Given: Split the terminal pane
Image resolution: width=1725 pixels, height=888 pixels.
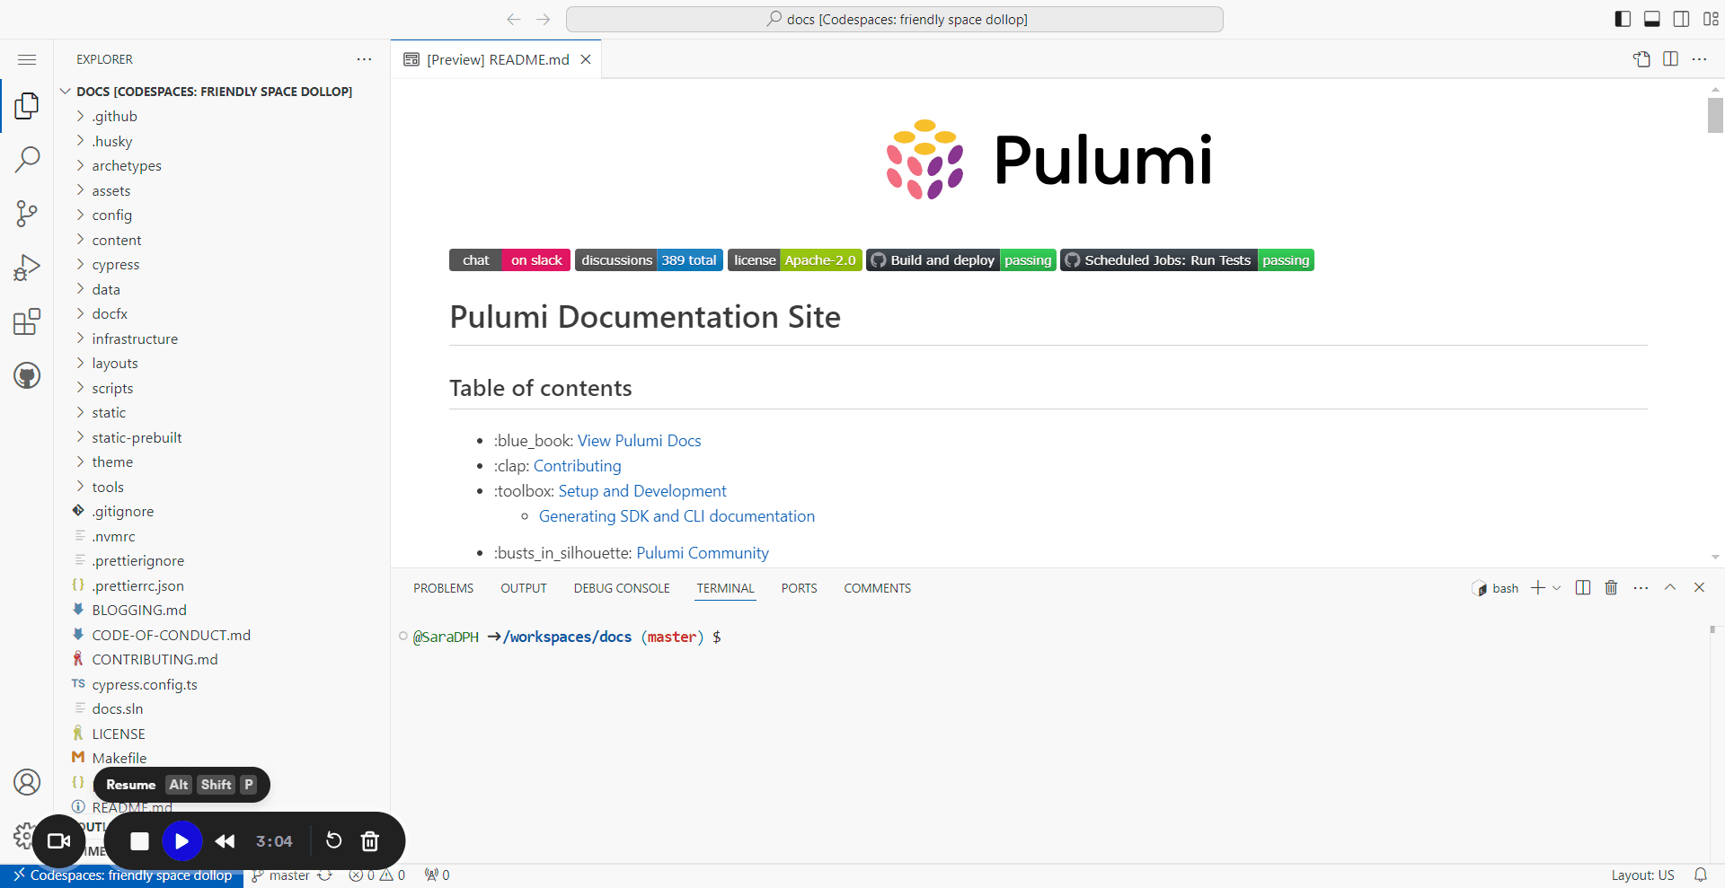Looking at the screenshot, I should [1583, 588].
